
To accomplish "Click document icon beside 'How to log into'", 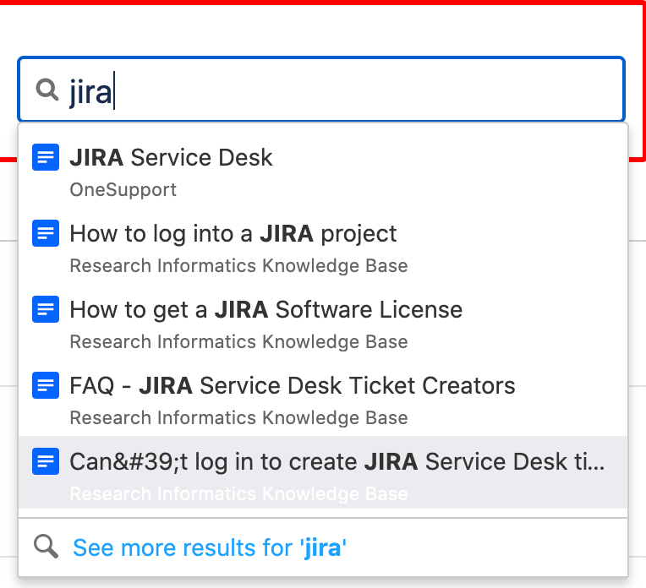I will [x=46, y=233].
